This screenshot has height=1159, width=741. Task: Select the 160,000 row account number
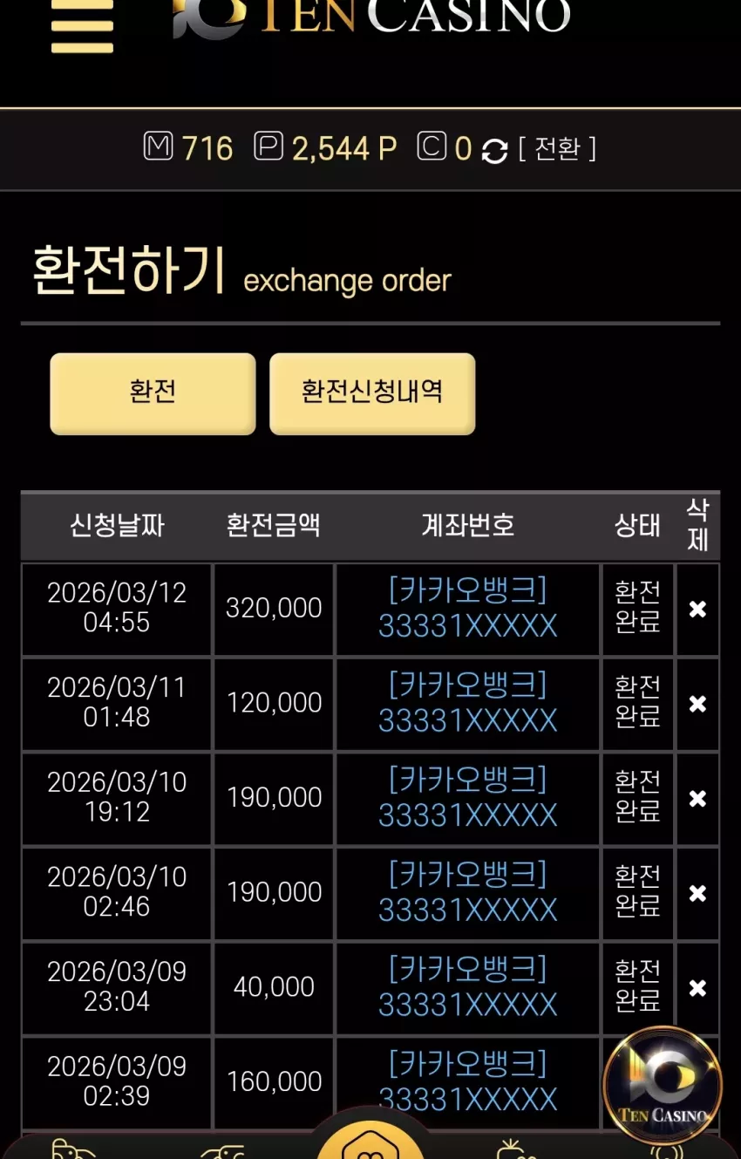pyautogui.click(x=468, y=1082)
